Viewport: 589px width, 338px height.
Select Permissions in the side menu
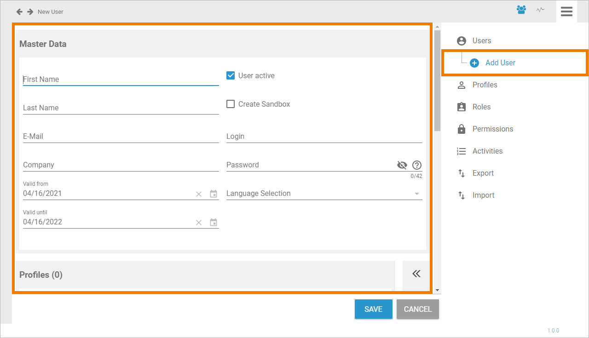coord(492,129)
